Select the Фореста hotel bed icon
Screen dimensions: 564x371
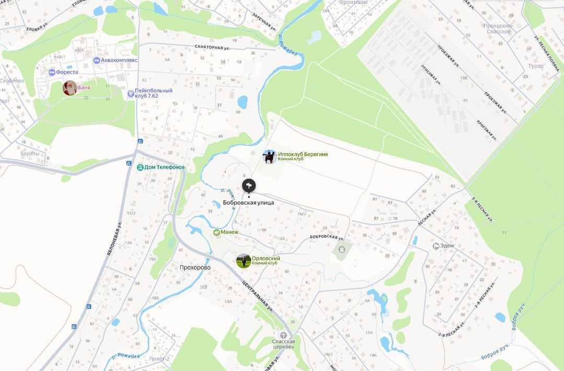52,72
